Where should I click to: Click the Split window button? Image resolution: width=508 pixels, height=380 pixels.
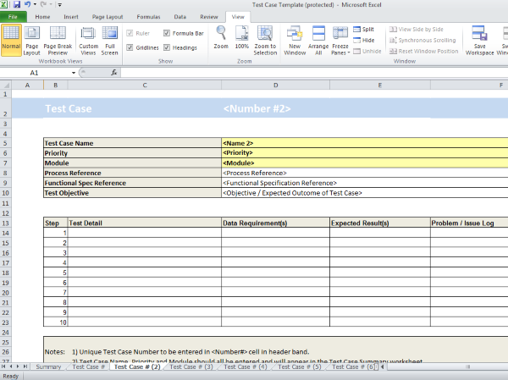point(364,29)
